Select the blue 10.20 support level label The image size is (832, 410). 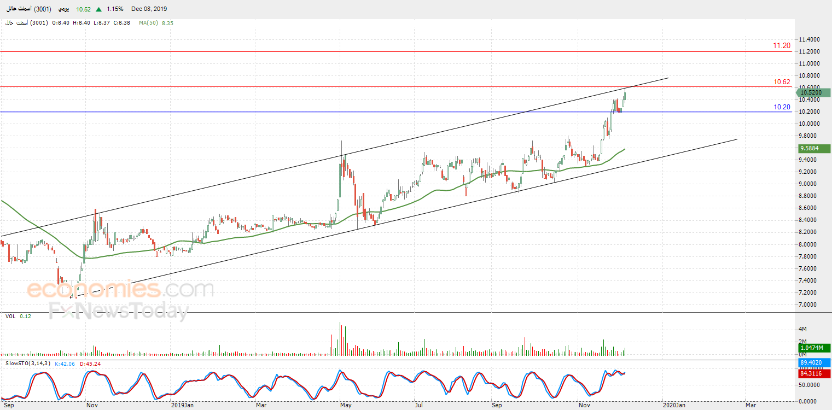click(782, 107)
